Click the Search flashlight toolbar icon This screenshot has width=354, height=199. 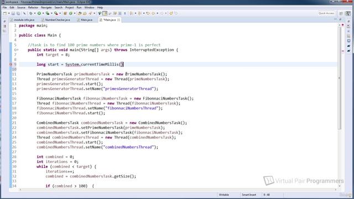(x=90, y=13)
